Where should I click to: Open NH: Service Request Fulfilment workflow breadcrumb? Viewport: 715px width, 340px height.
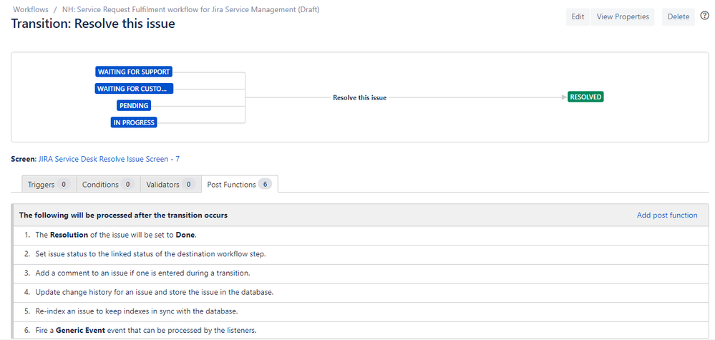pos(190,9)
